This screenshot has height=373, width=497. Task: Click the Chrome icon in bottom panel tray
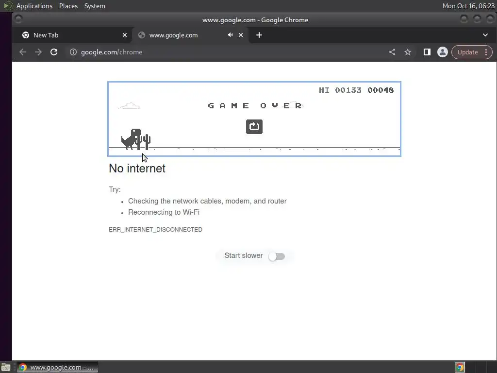pos(460,367)
